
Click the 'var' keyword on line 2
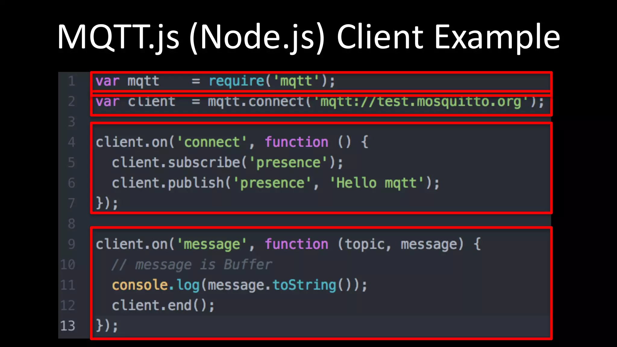tap(108, 102)
